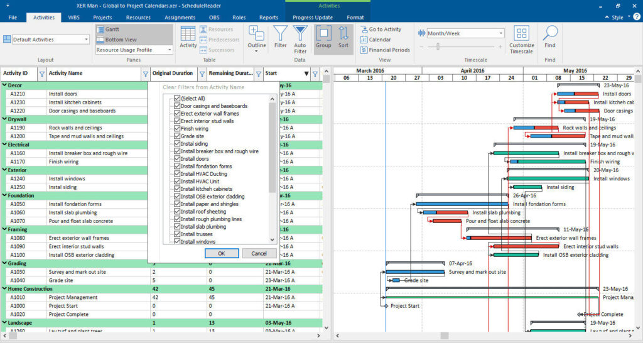Collapse the Foundation group
643x343 pixels.
point(4,195)
